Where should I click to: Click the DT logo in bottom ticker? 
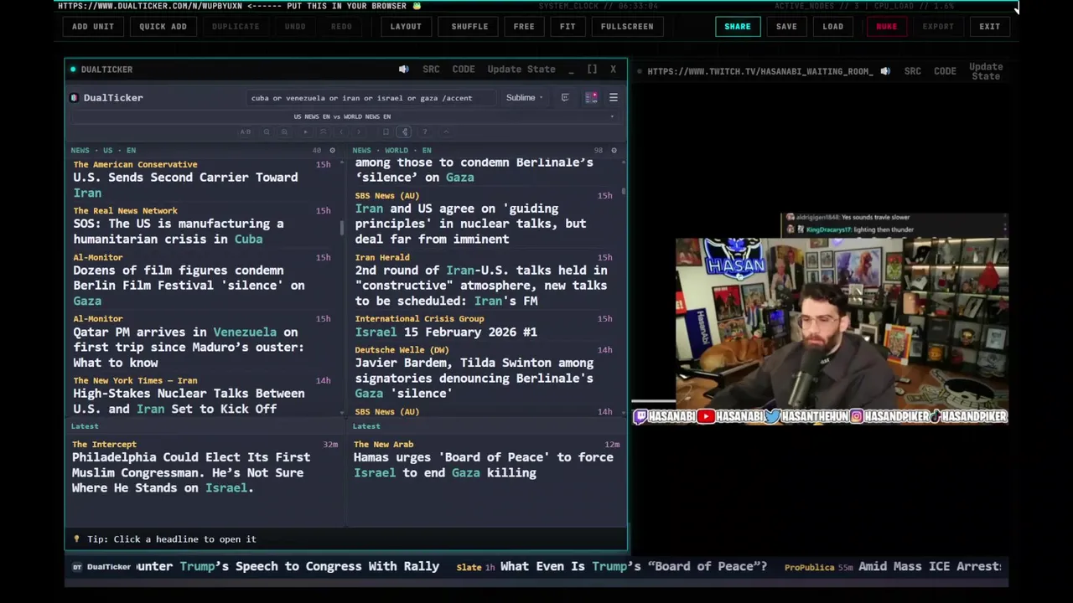click(77, 567)
